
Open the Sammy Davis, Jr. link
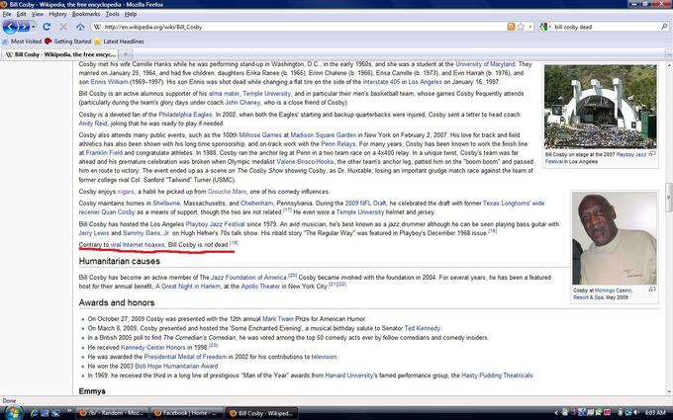click(x=146, y=233)
